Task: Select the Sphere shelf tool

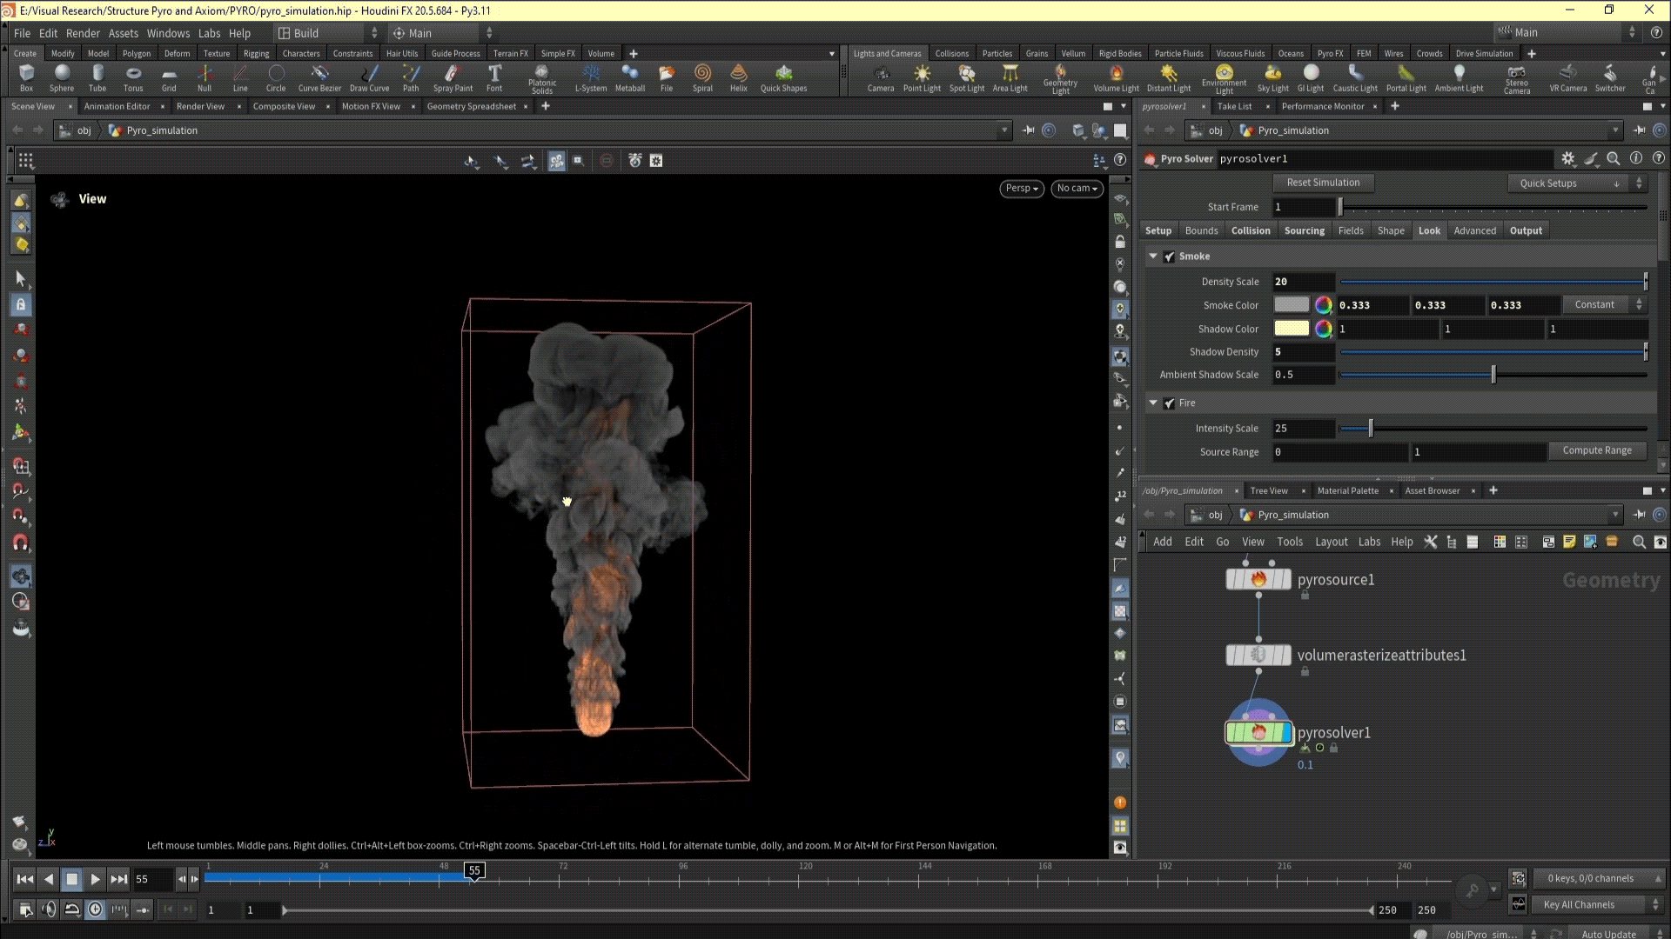Action: pos(62,77)
